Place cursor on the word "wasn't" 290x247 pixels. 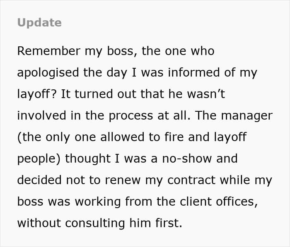coord(205,94)
